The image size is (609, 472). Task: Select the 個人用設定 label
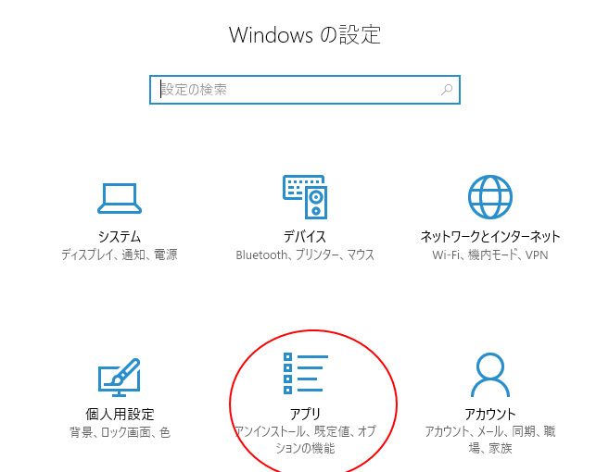click(x=120, y=415)
